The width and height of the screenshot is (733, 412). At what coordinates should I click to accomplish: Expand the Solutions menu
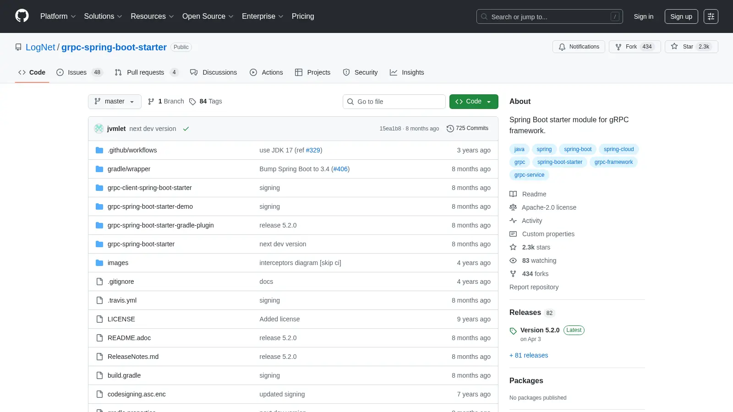point(103,16)
